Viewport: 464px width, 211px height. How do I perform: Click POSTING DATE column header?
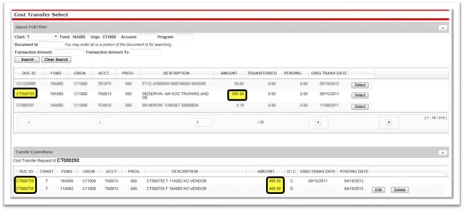tap(353, 171)
